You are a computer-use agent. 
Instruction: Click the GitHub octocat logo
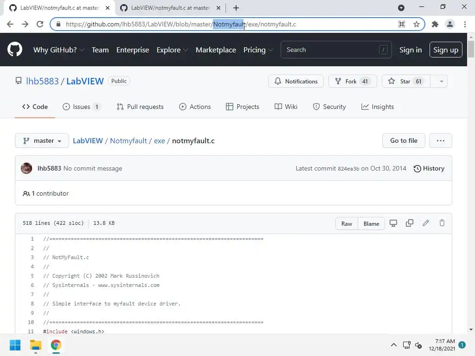click(15, 50)
